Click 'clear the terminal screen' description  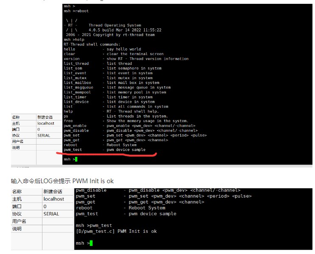[x=135, y=54]
